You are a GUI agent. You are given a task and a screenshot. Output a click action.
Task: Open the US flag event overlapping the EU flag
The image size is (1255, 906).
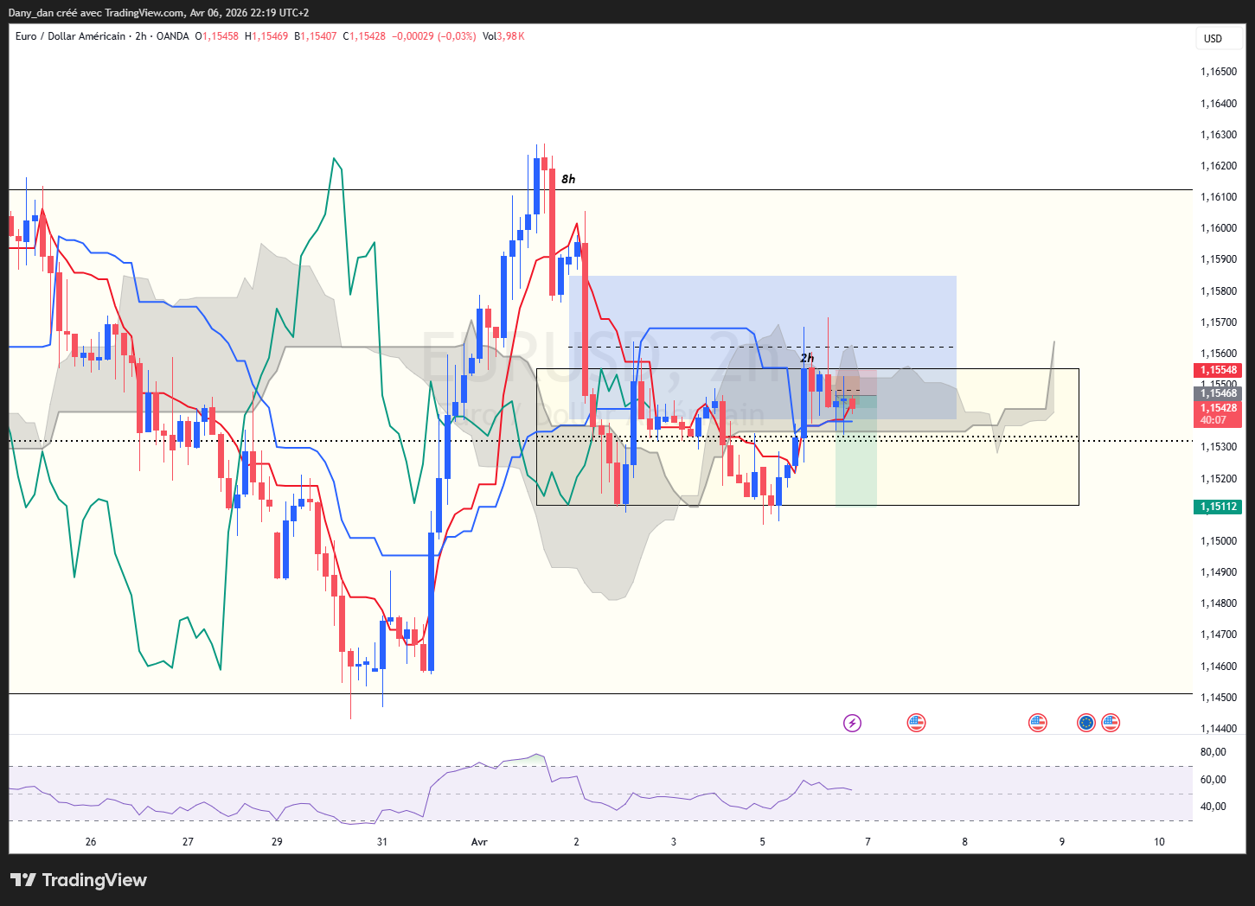[1111, 723]
